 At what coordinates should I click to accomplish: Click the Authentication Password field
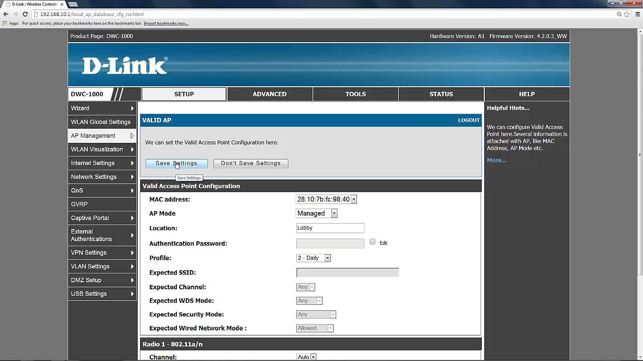tap(330, 243)
